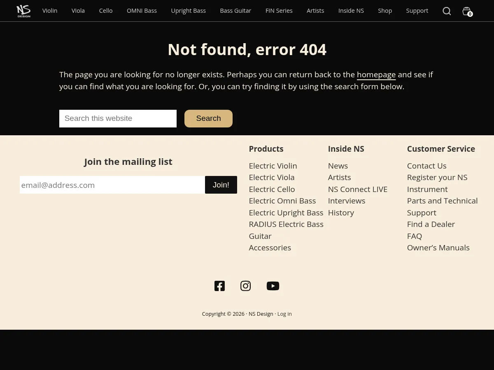Open the YouTube channel icon
This screenshot has height=370, width=494.
(x=273, y=286)
